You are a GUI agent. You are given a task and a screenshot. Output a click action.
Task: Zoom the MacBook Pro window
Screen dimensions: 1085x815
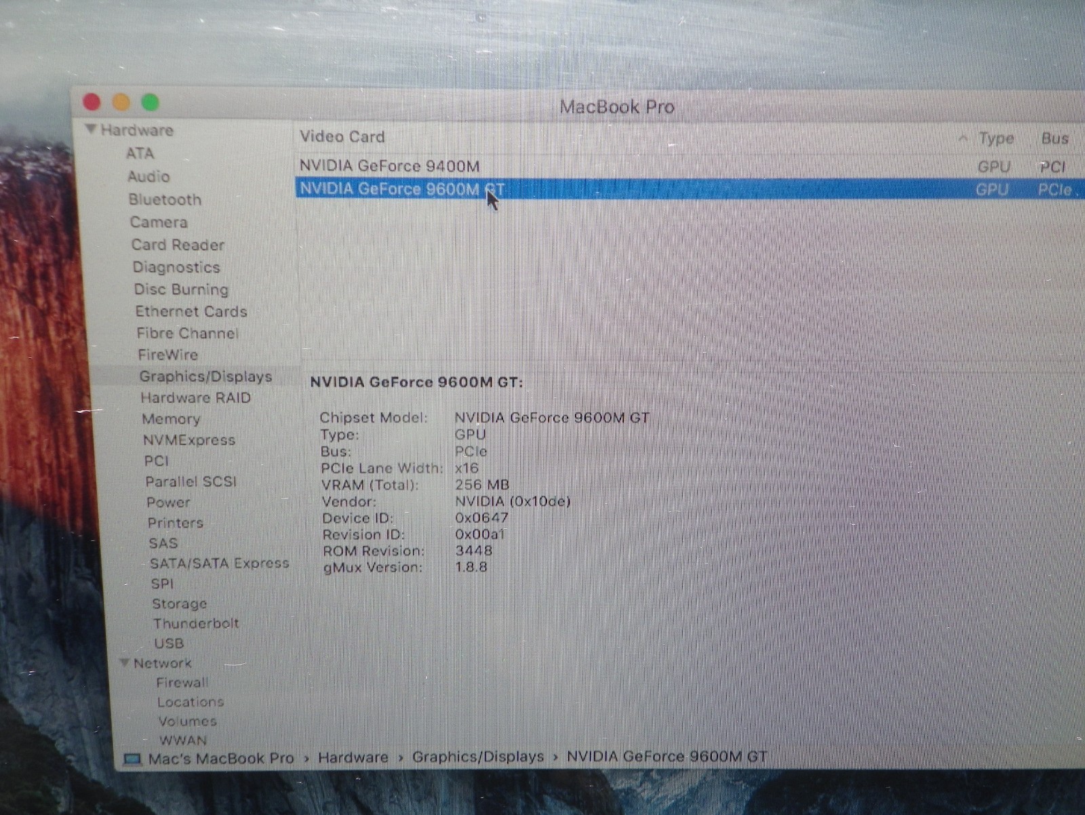click(x=150, y=102)
